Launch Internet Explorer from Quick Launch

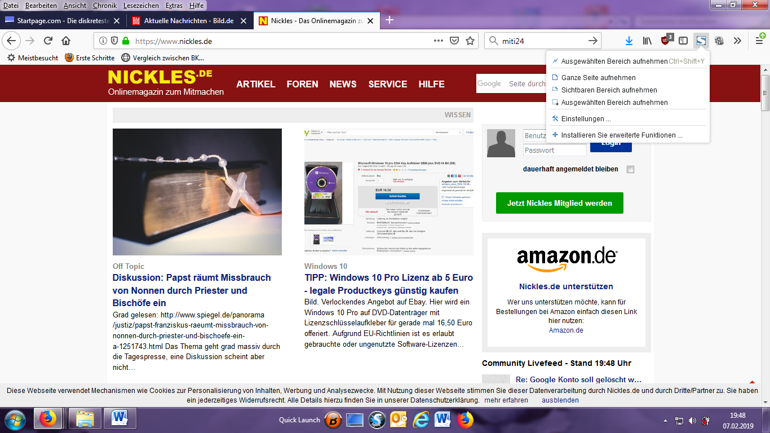(x=421, y=419)
